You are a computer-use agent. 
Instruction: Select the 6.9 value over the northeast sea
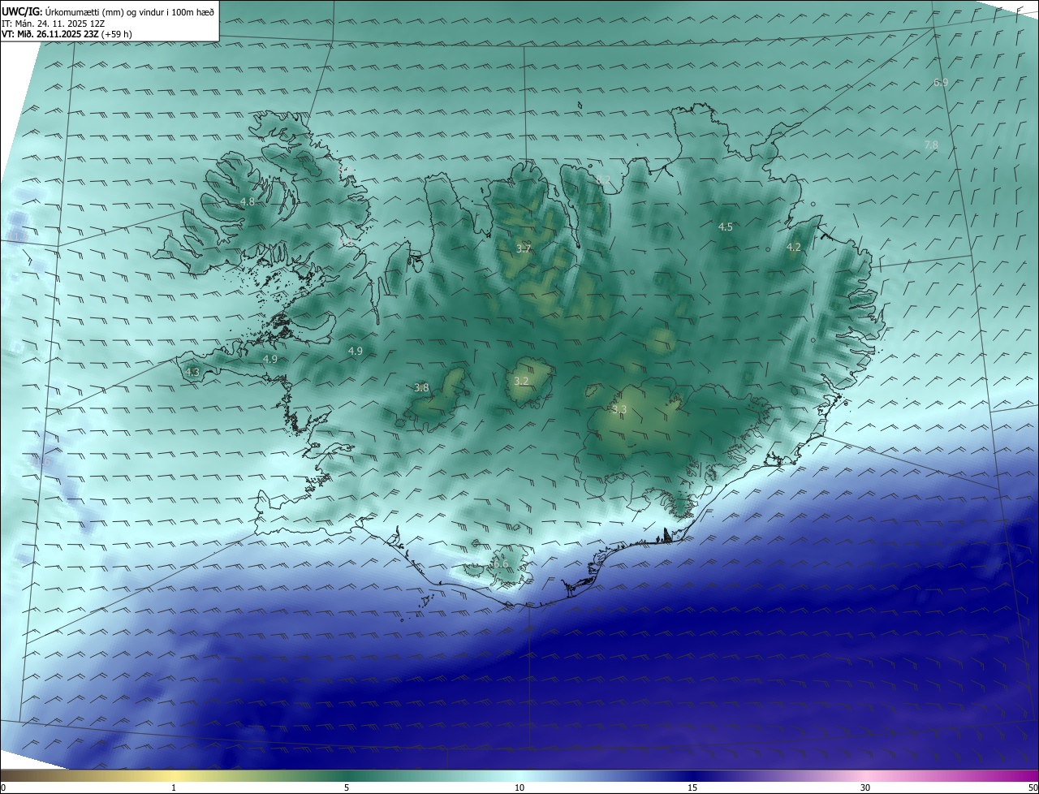point(941,82)
